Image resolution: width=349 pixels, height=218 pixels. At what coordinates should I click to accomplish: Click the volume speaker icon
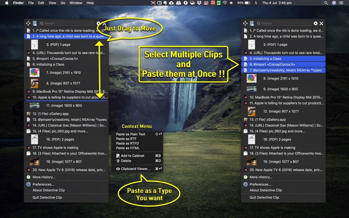tap(232, 3)
